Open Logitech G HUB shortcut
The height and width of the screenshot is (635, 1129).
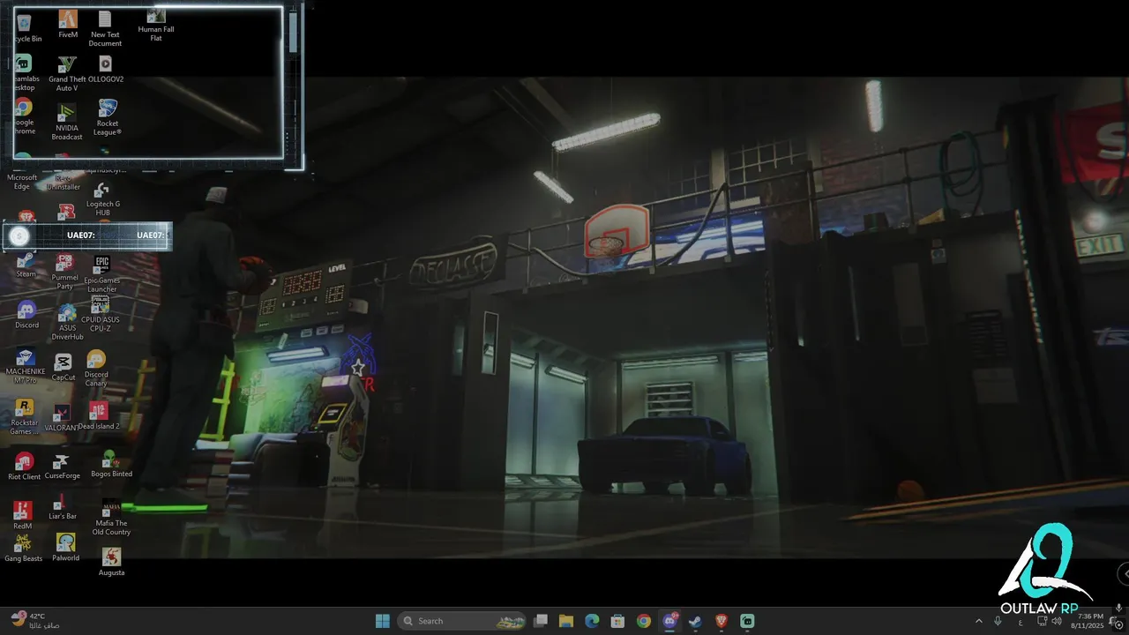[103, 200]
